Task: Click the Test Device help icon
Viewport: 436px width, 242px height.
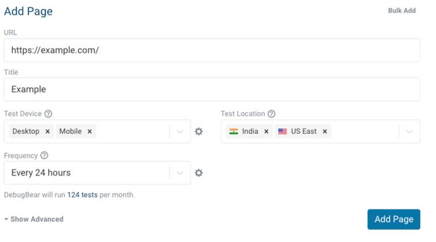Action: tap(48, 114)
